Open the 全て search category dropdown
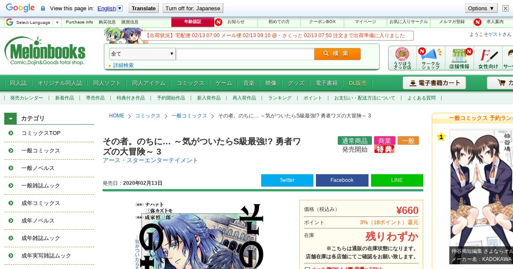The width and height of the screenshot is (513, 269). [142, 54]
